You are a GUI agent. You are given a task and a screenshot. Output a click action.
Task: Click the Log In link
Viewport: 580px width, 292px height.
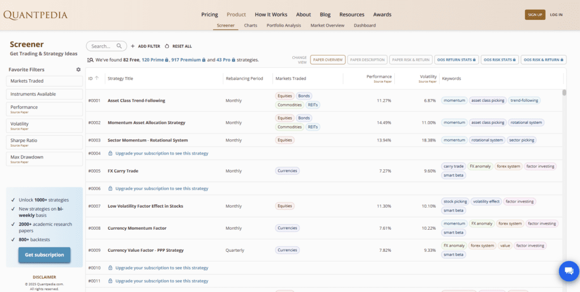(556, 15)
